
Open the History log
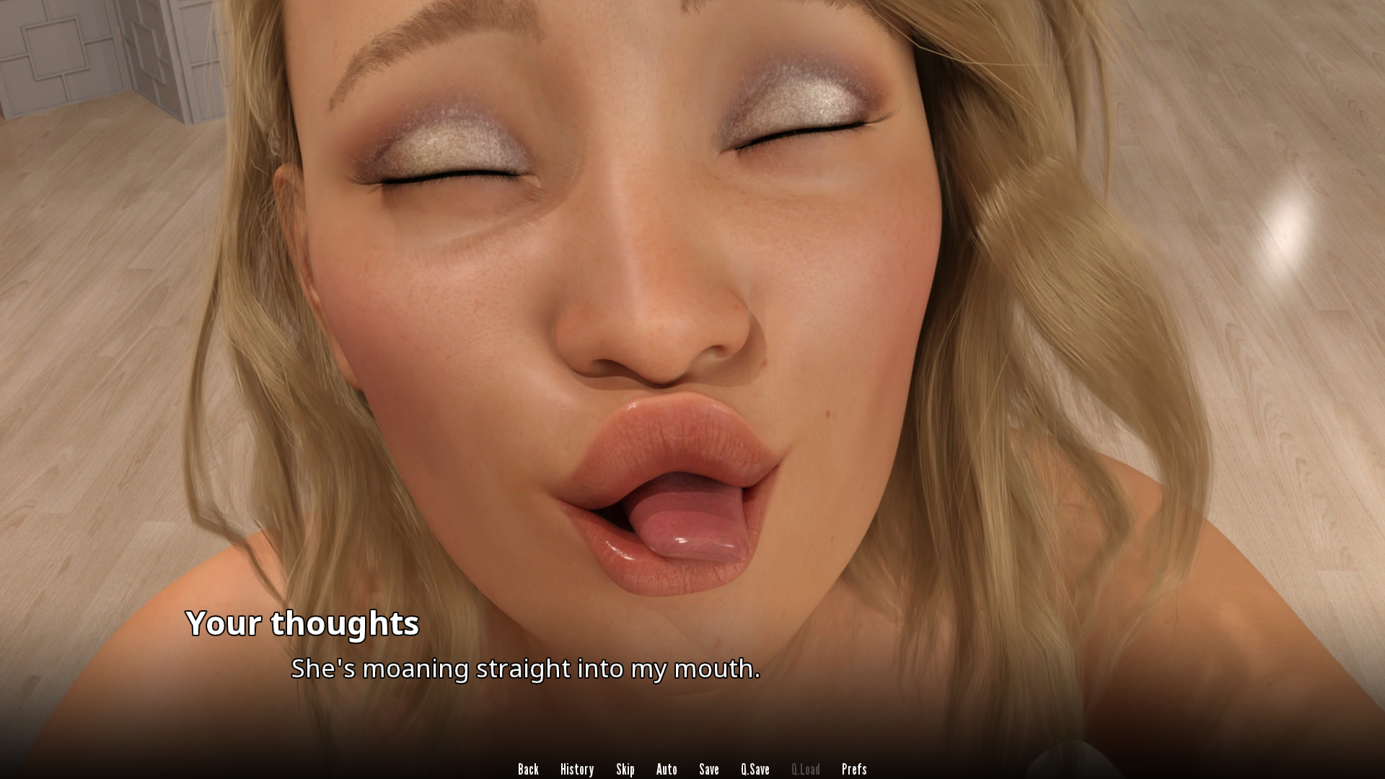[577, 769]
